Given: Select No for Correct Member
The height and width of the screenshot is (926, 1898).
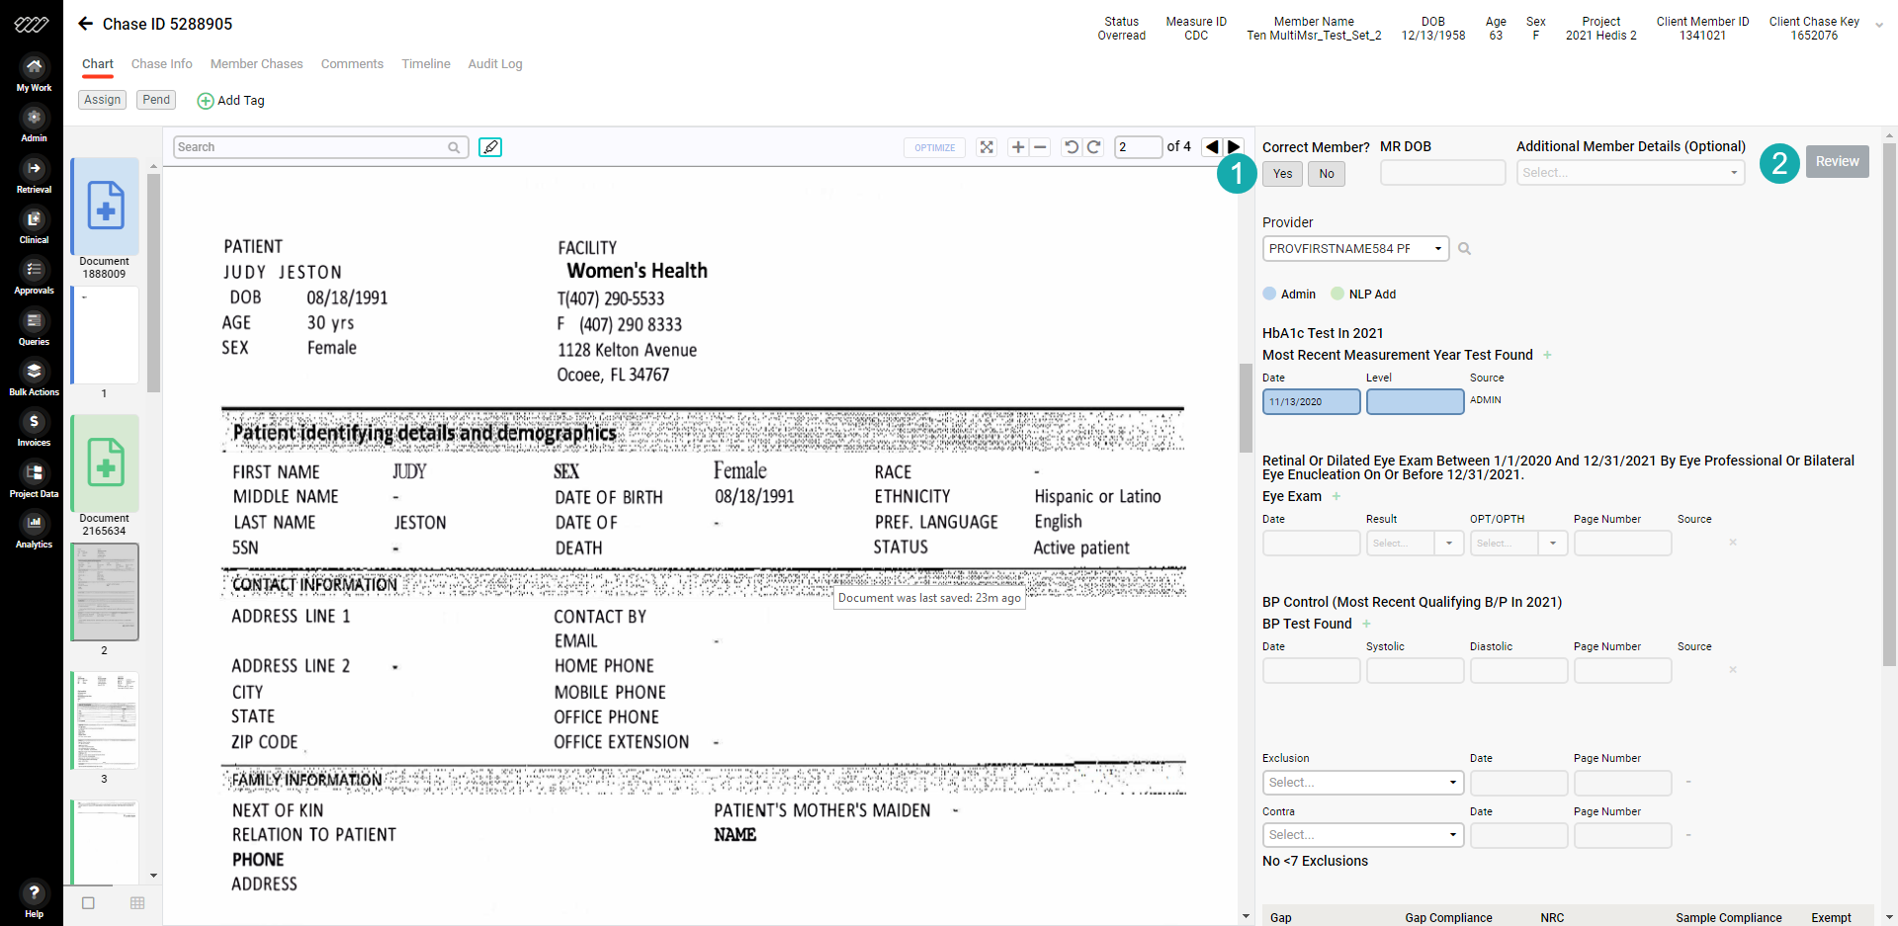Looking at the screenshot, I should pos(1327,174).
